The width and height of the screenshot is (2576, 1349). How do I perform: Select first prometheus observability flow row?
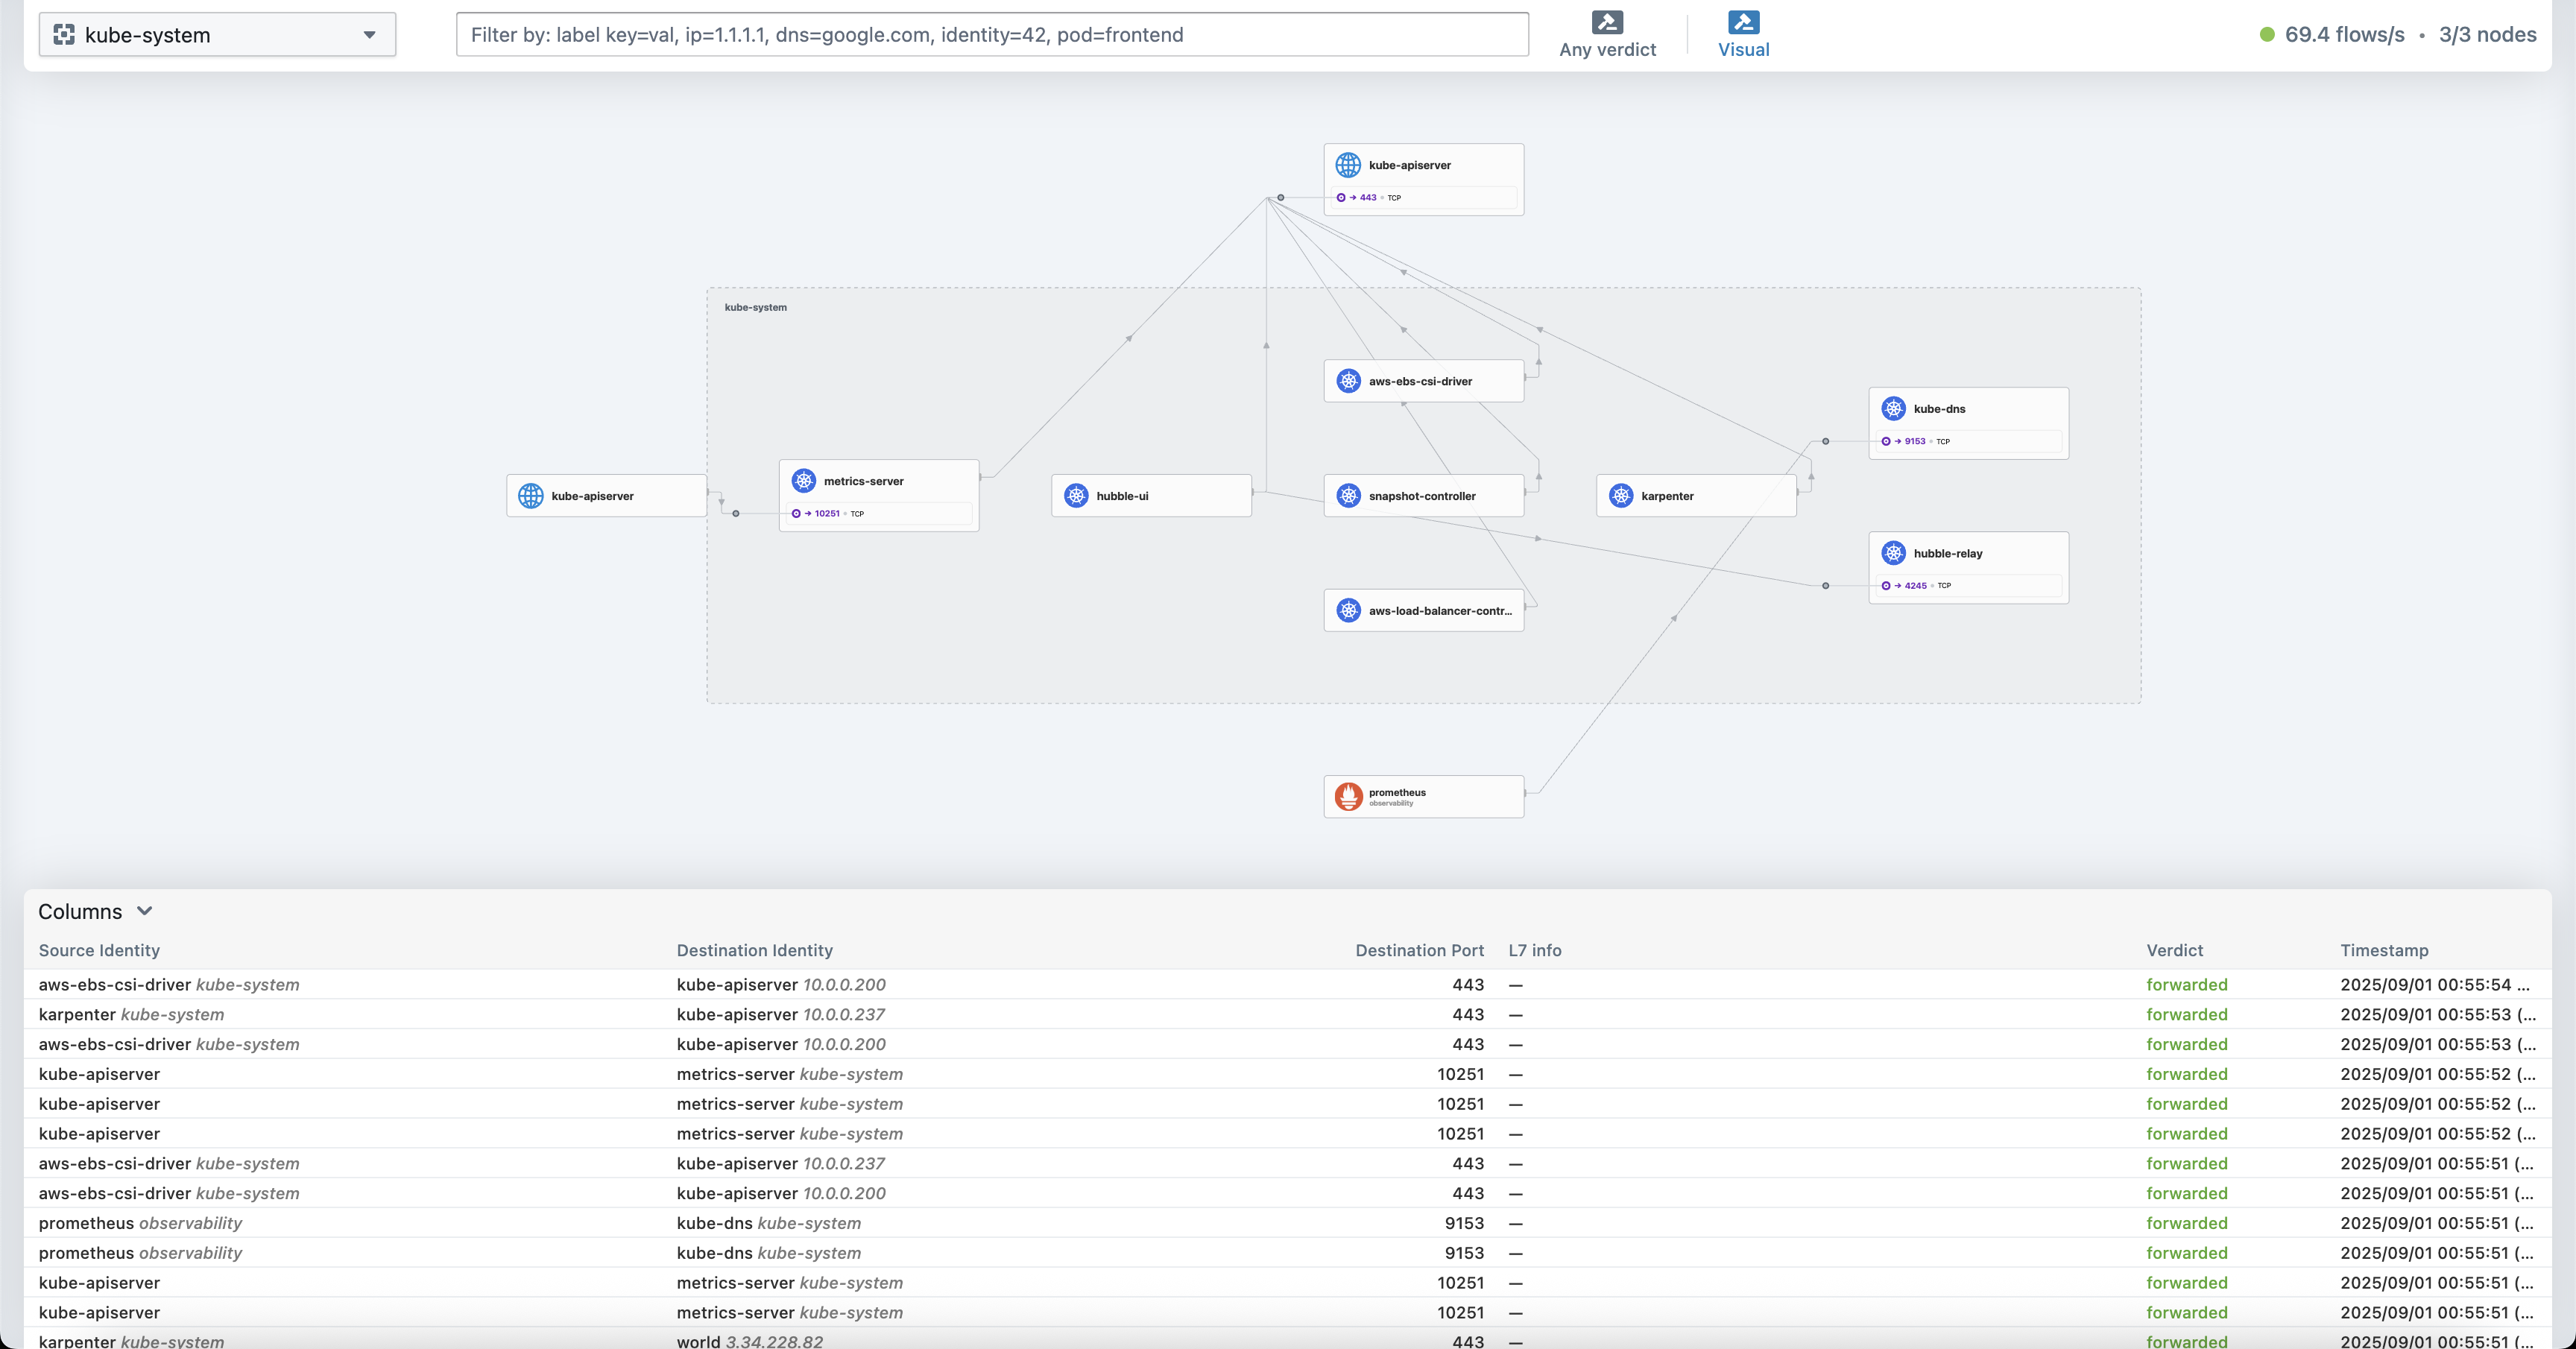tap(1288, 1224)
